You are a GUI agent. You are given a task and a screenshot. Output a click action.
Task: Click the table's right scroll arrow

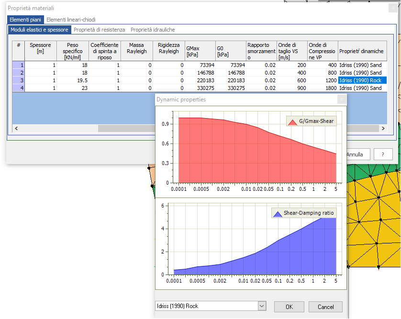pos(383,128)
